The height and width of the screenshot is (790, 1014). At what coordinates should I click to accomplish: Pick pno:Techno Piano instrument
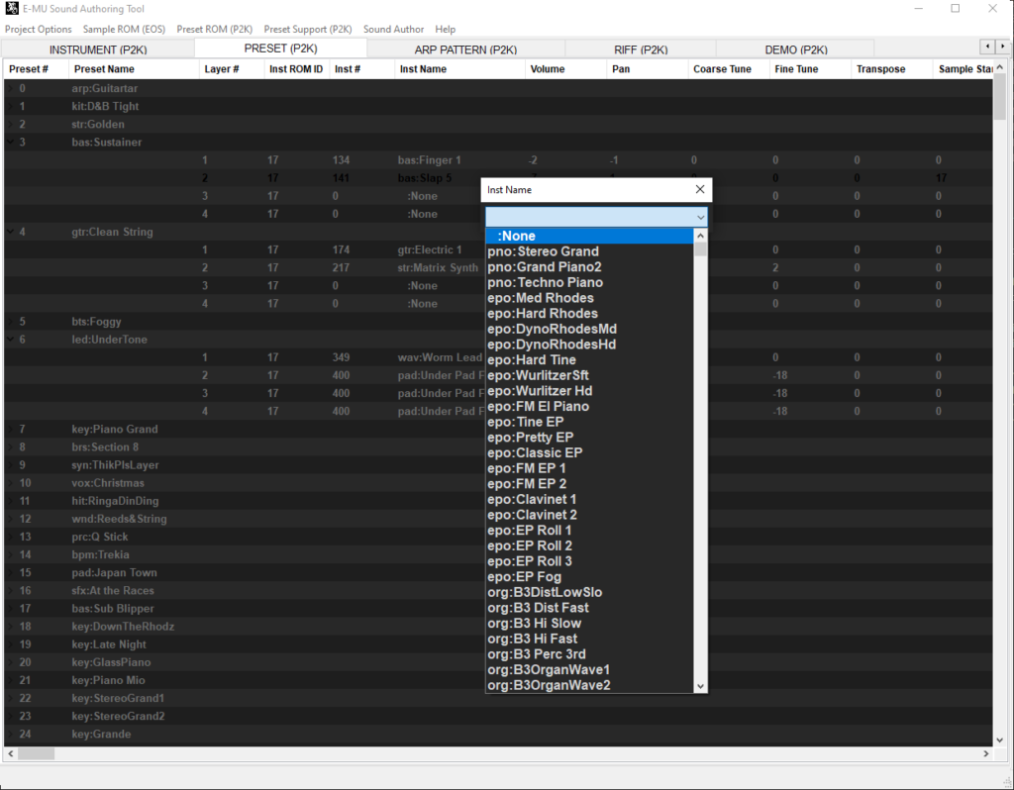590,282
